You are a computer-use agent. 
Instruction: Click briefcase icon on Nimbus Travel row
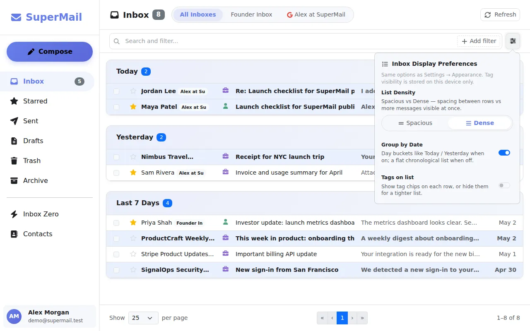226,156
